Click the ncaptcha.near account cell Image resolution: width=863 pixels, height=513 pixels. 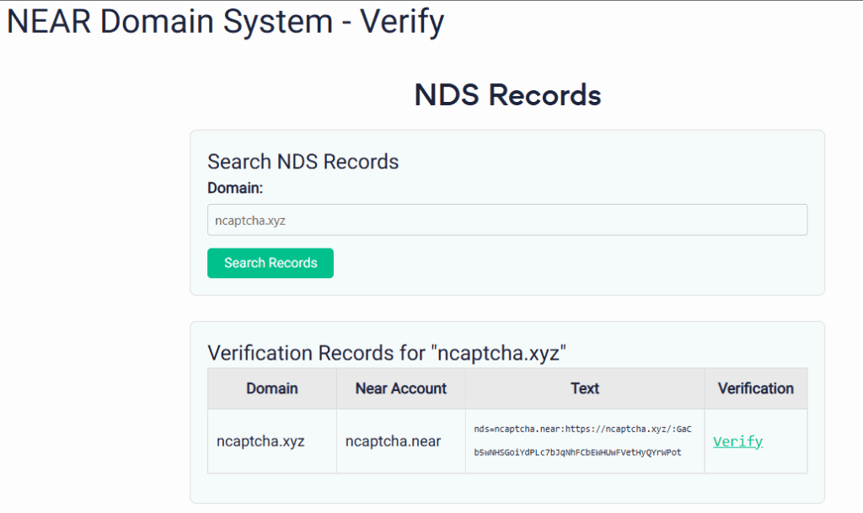tap(400, 441)
